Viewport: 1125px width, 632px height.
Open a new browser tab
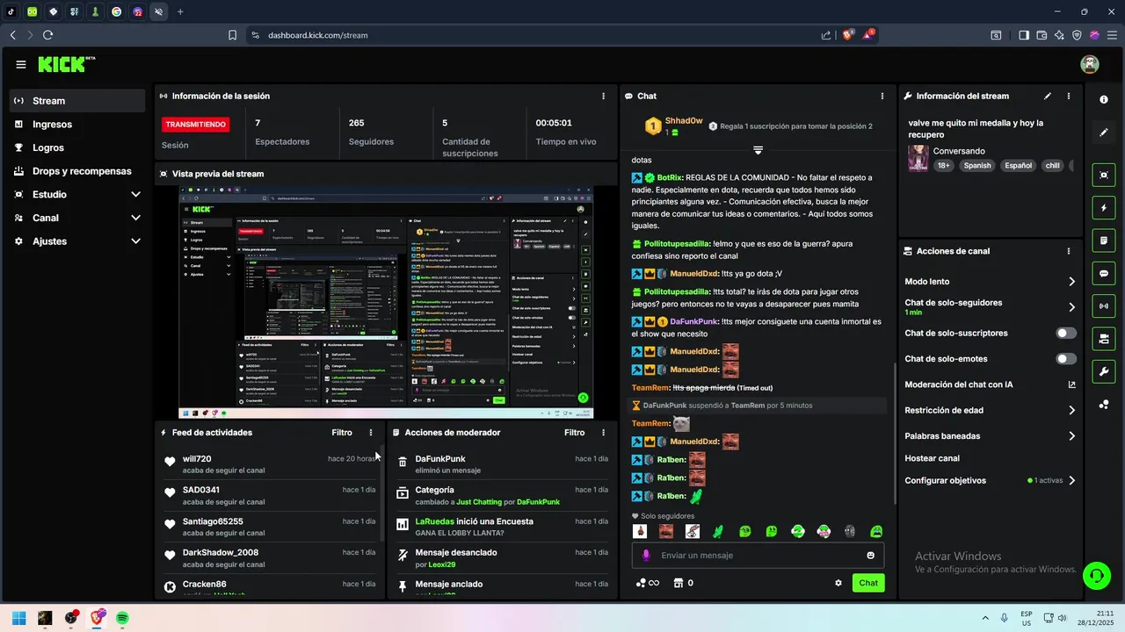(x=180, y=11)
